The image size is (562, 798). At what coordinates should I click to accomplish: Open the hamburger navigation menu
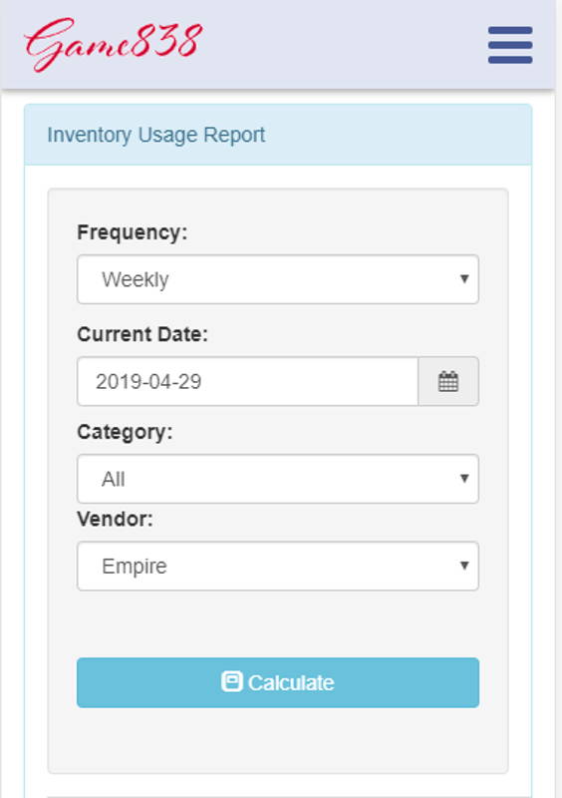point(510,45)
